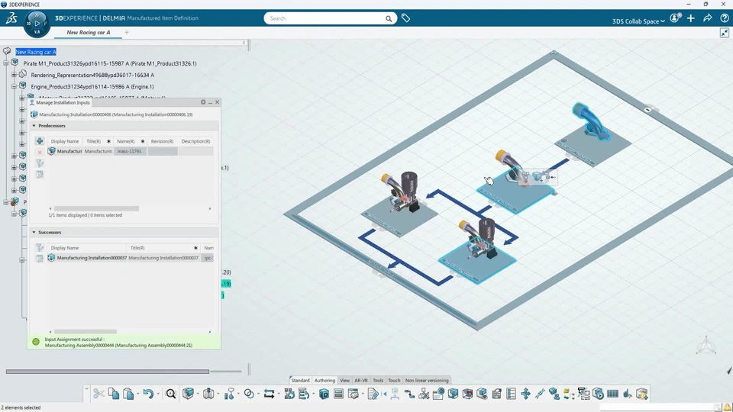This screenshot has height=412, width=733.
Task: Remove predecessor with the red X icon
Action: pos(40,152)
